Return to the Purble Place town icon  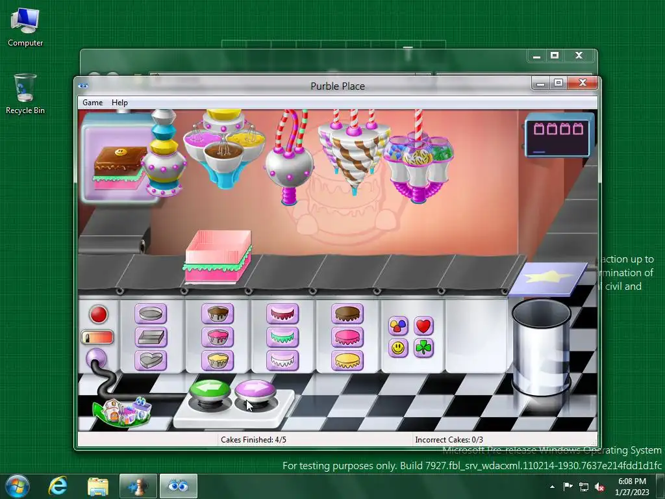click(122, 411)
